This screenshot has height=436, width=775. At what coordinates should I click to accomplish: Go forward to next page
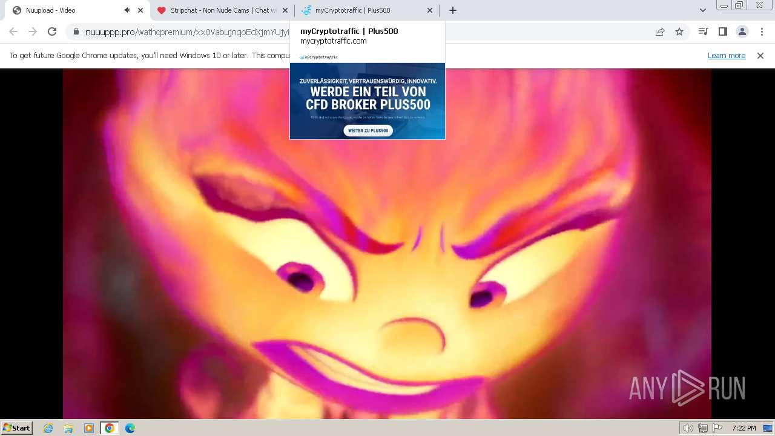33,31
